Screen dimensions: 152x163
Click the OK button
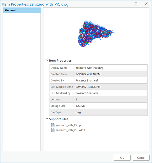(x=122, y=158)
